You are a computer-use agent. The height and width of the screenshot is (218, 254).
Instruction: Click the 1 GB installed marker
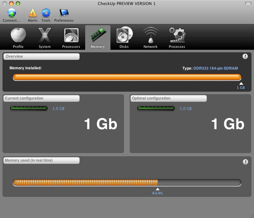241,86
